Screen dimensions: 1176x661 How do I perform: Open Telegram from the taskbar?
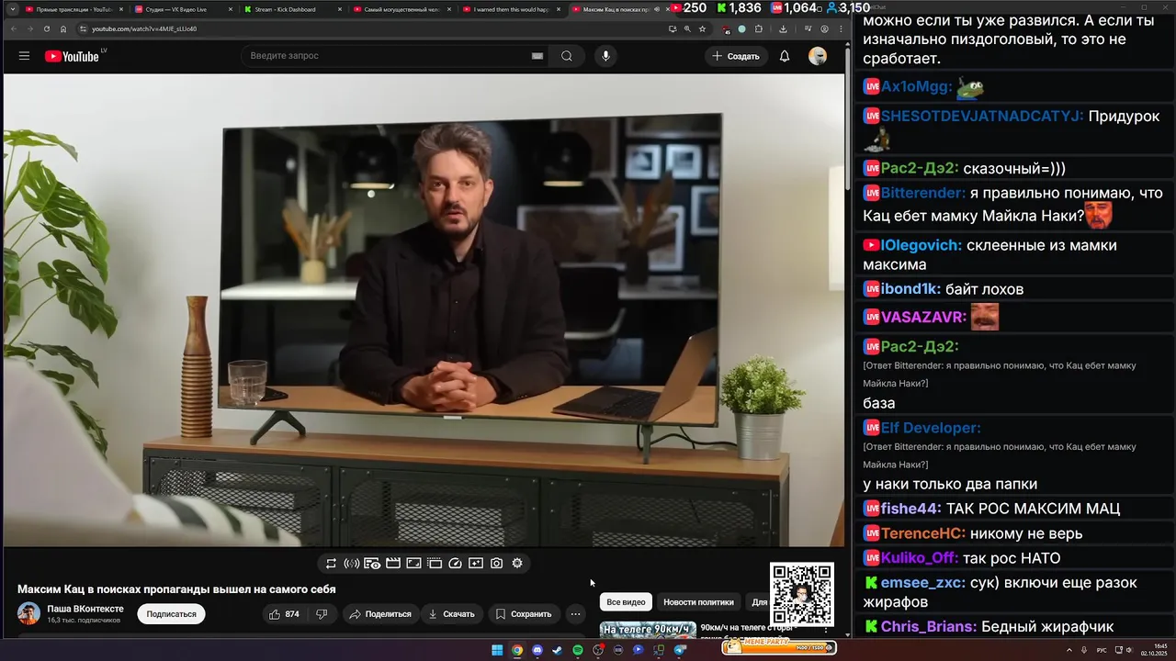[x=680, y=650]
